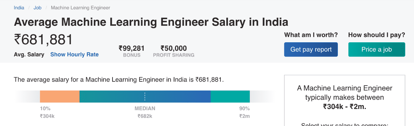Image resolution: width=414 pixels, height=126 pixels.
Task: Click Show Hourly Rate link
Action: pyautogui.click(x=74, y=54)
